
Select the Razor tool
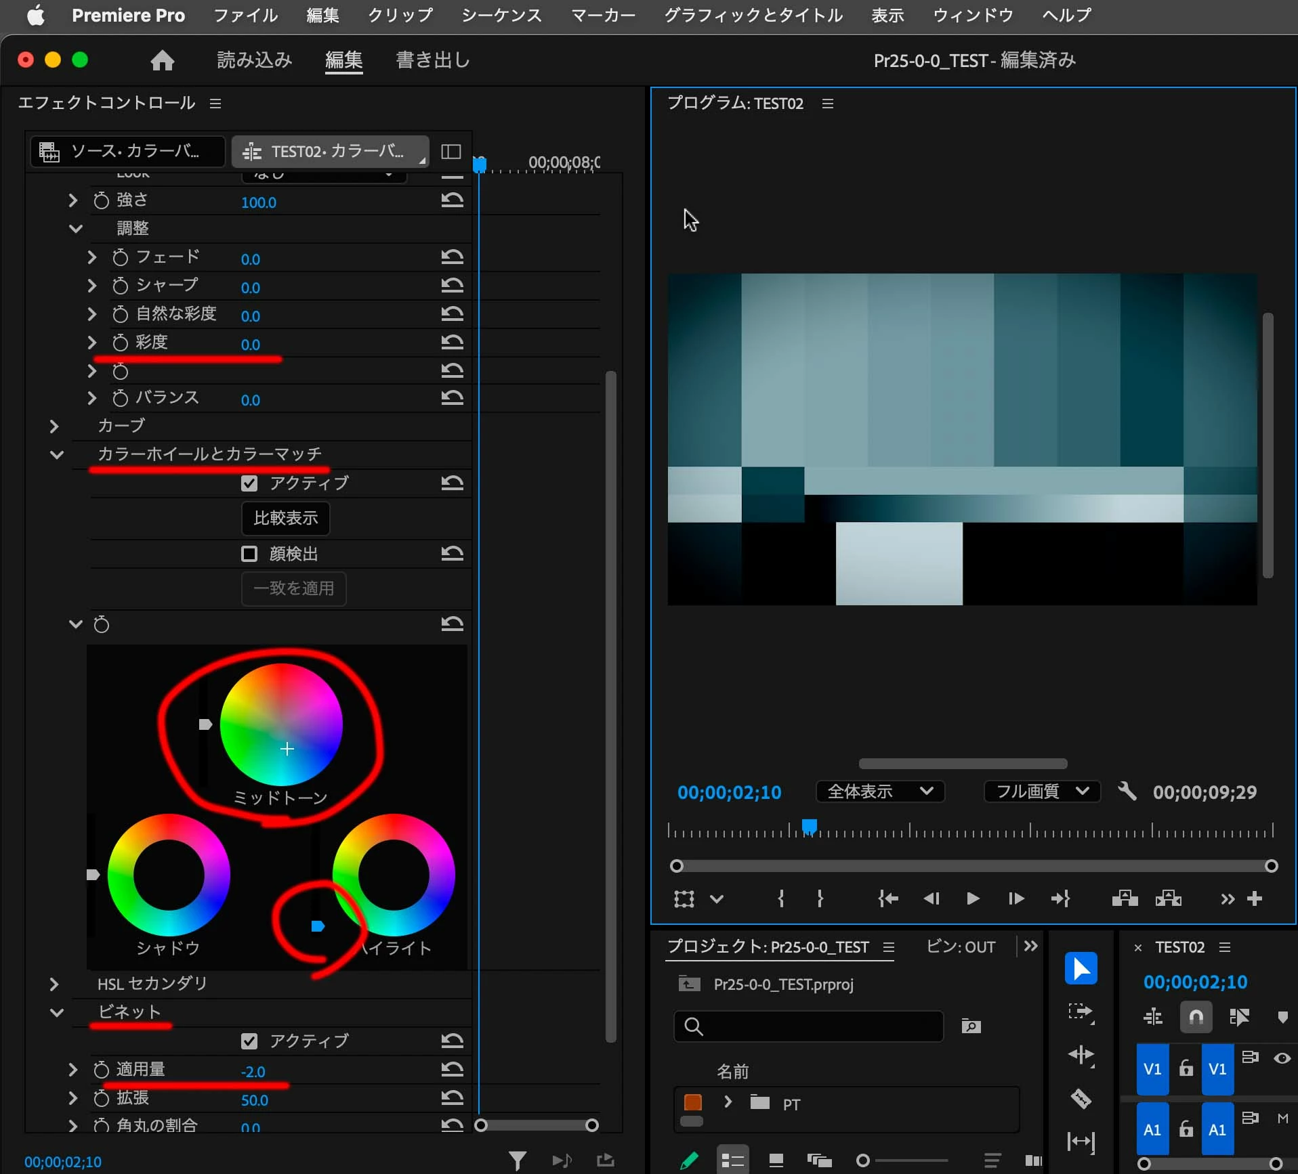coord(1081,1099)
